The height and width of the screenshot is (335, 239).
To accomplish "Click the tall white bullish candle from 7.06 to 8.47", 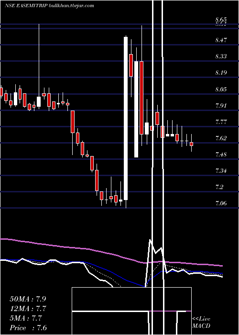I will click(x=126, y=119).
